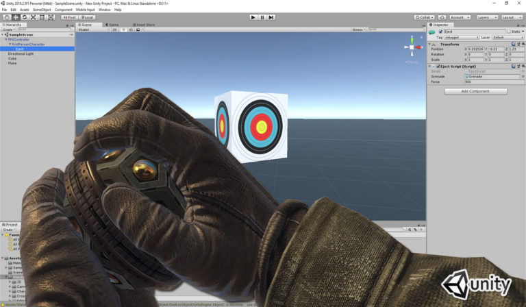Open the Account dropdown
This screenshot has width=526, height=307.
pyautogui.click(x=460, y=17)
